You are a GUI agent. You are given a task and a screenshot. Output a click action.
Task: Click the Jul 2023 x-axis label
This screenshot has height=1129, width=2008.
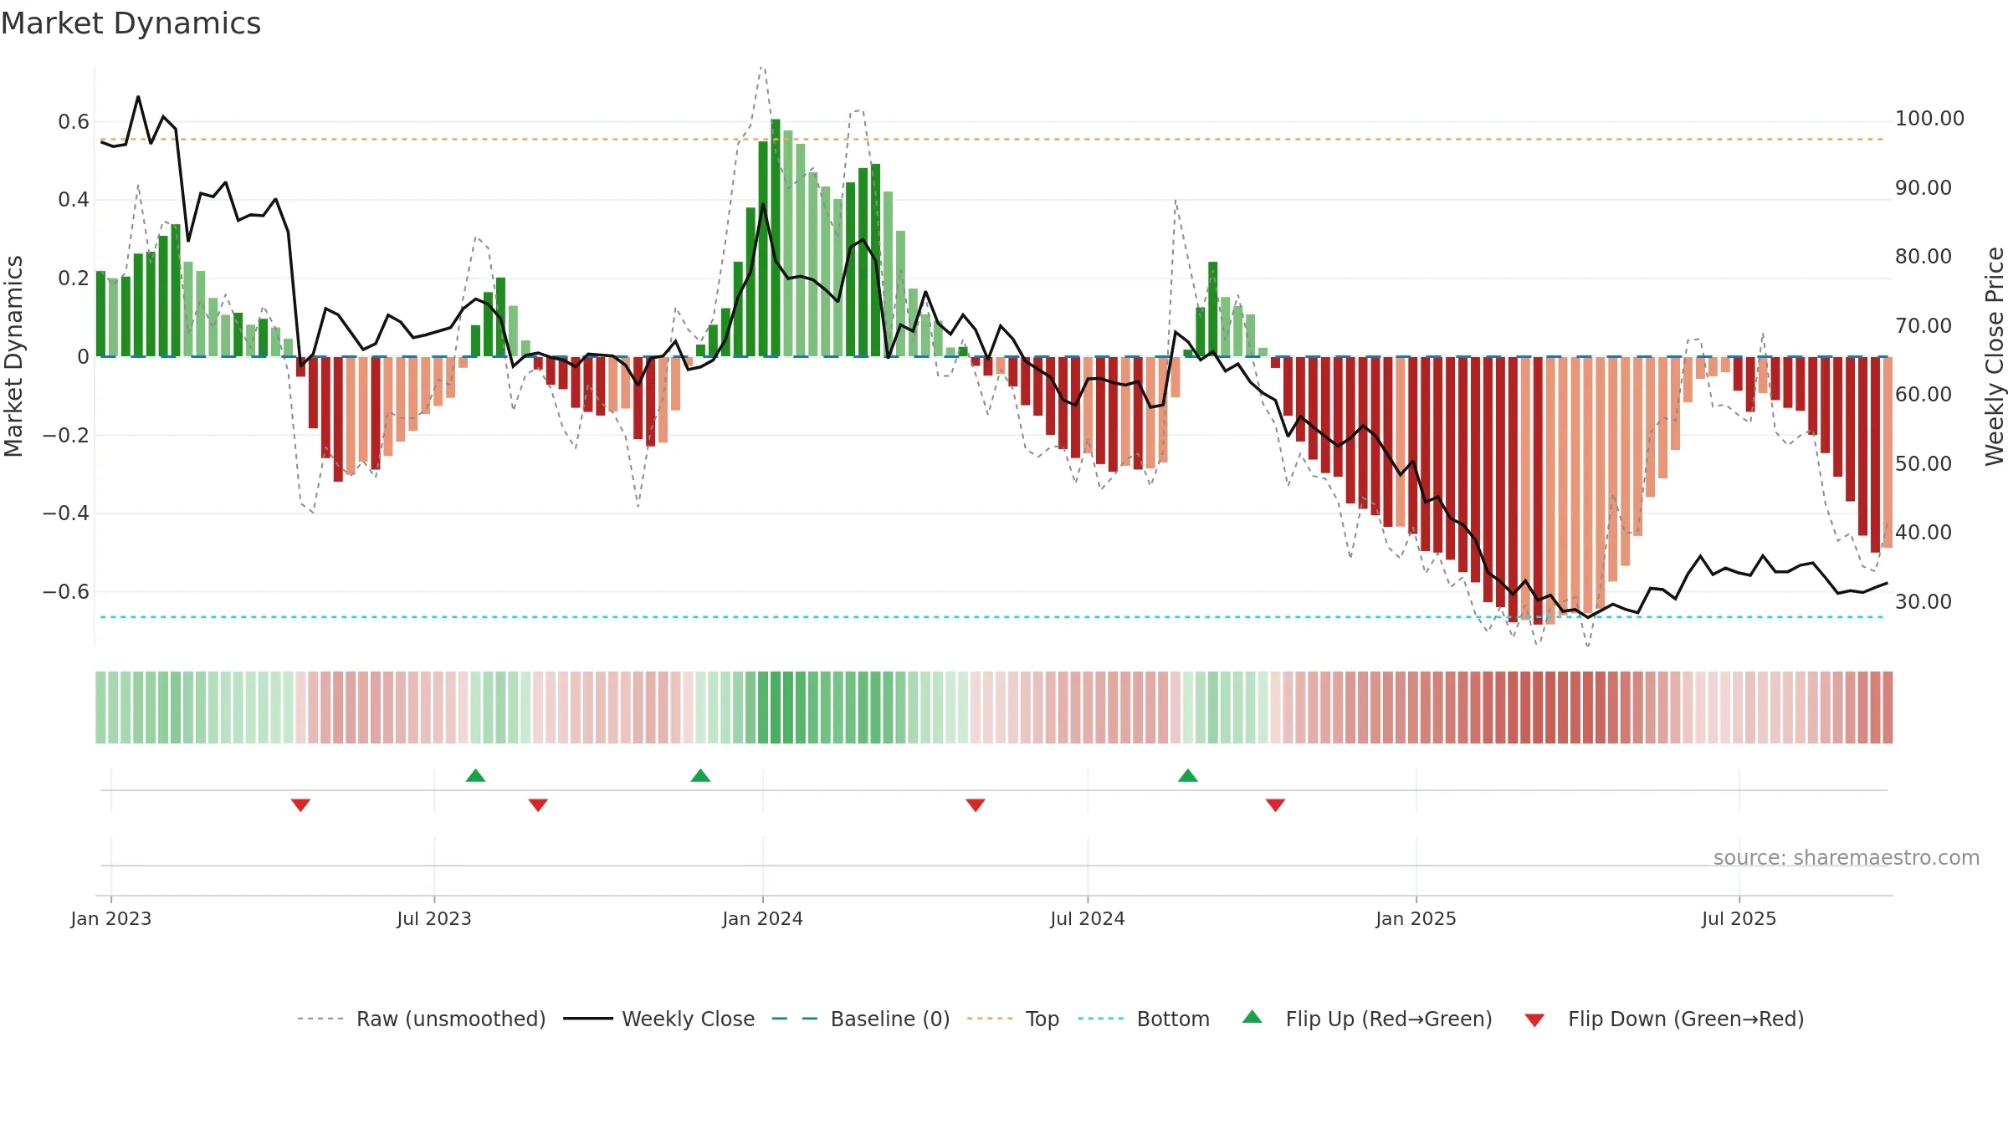tap(434, 918)
